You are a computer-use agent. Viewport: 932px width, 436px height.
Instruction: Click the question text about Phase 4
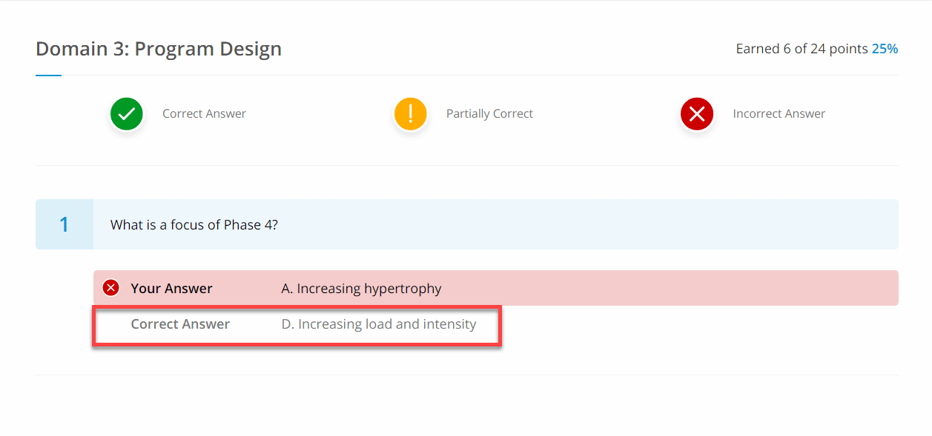point(194,224)
